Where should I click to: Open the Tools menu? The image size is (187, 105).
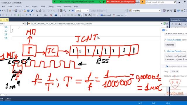[x=59, y=6]
